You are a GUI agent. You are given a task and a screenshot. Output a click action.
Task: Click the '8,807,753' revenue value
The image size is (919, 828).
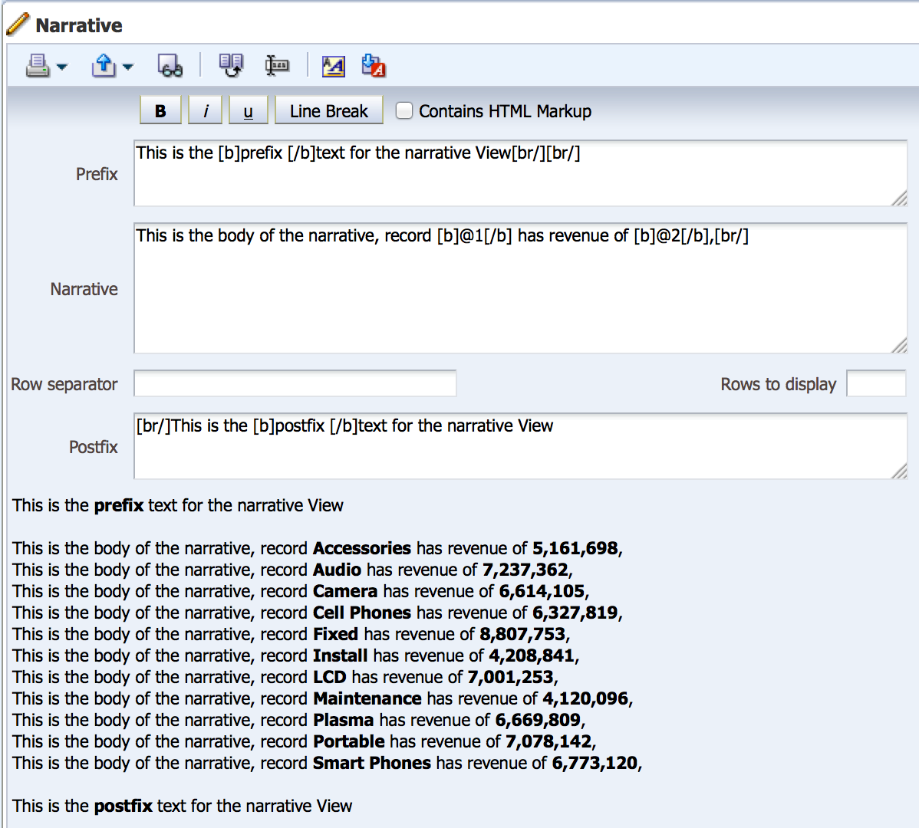pyautogui.click(x=522, y=634)
